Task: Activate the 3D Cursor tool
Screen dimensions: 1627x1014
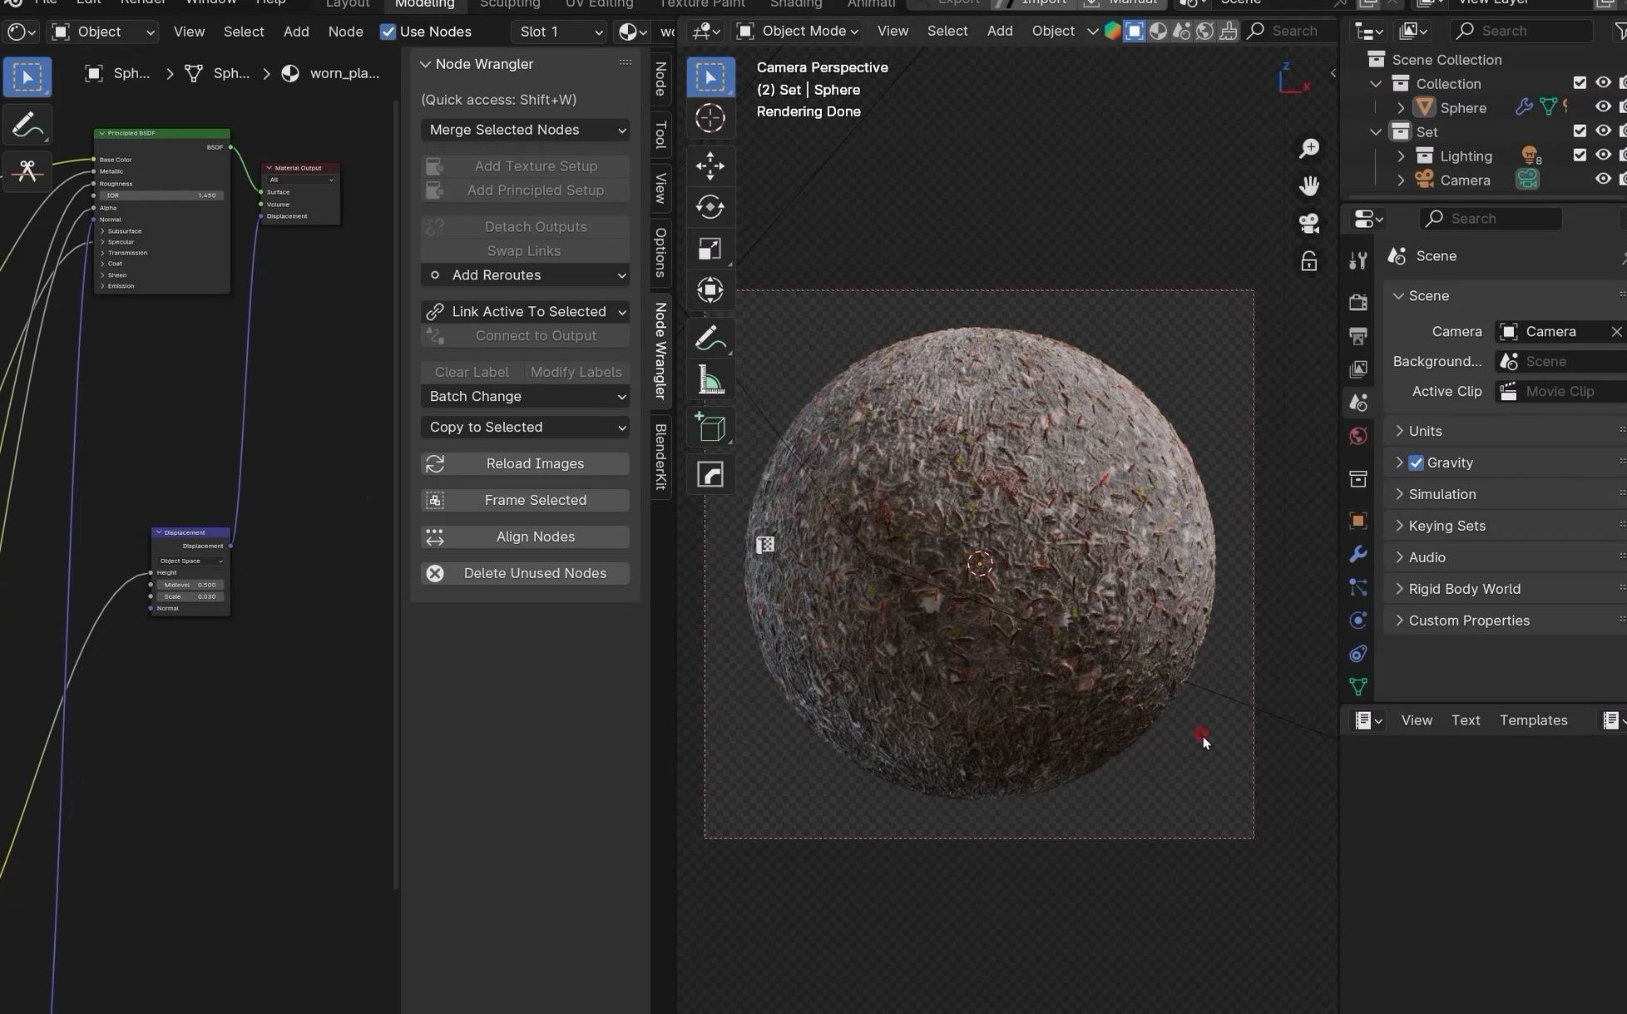Action: point(710,118)
